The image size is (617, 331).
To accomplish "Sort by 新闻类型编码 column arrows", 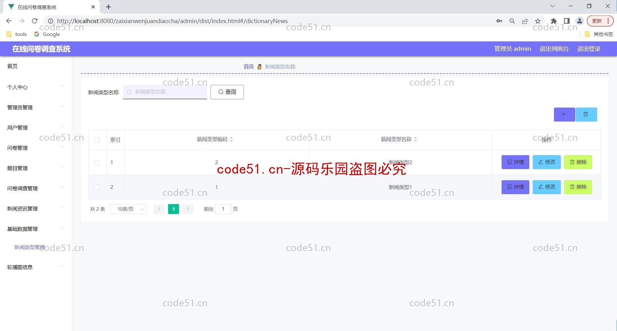I will (231, 139).
